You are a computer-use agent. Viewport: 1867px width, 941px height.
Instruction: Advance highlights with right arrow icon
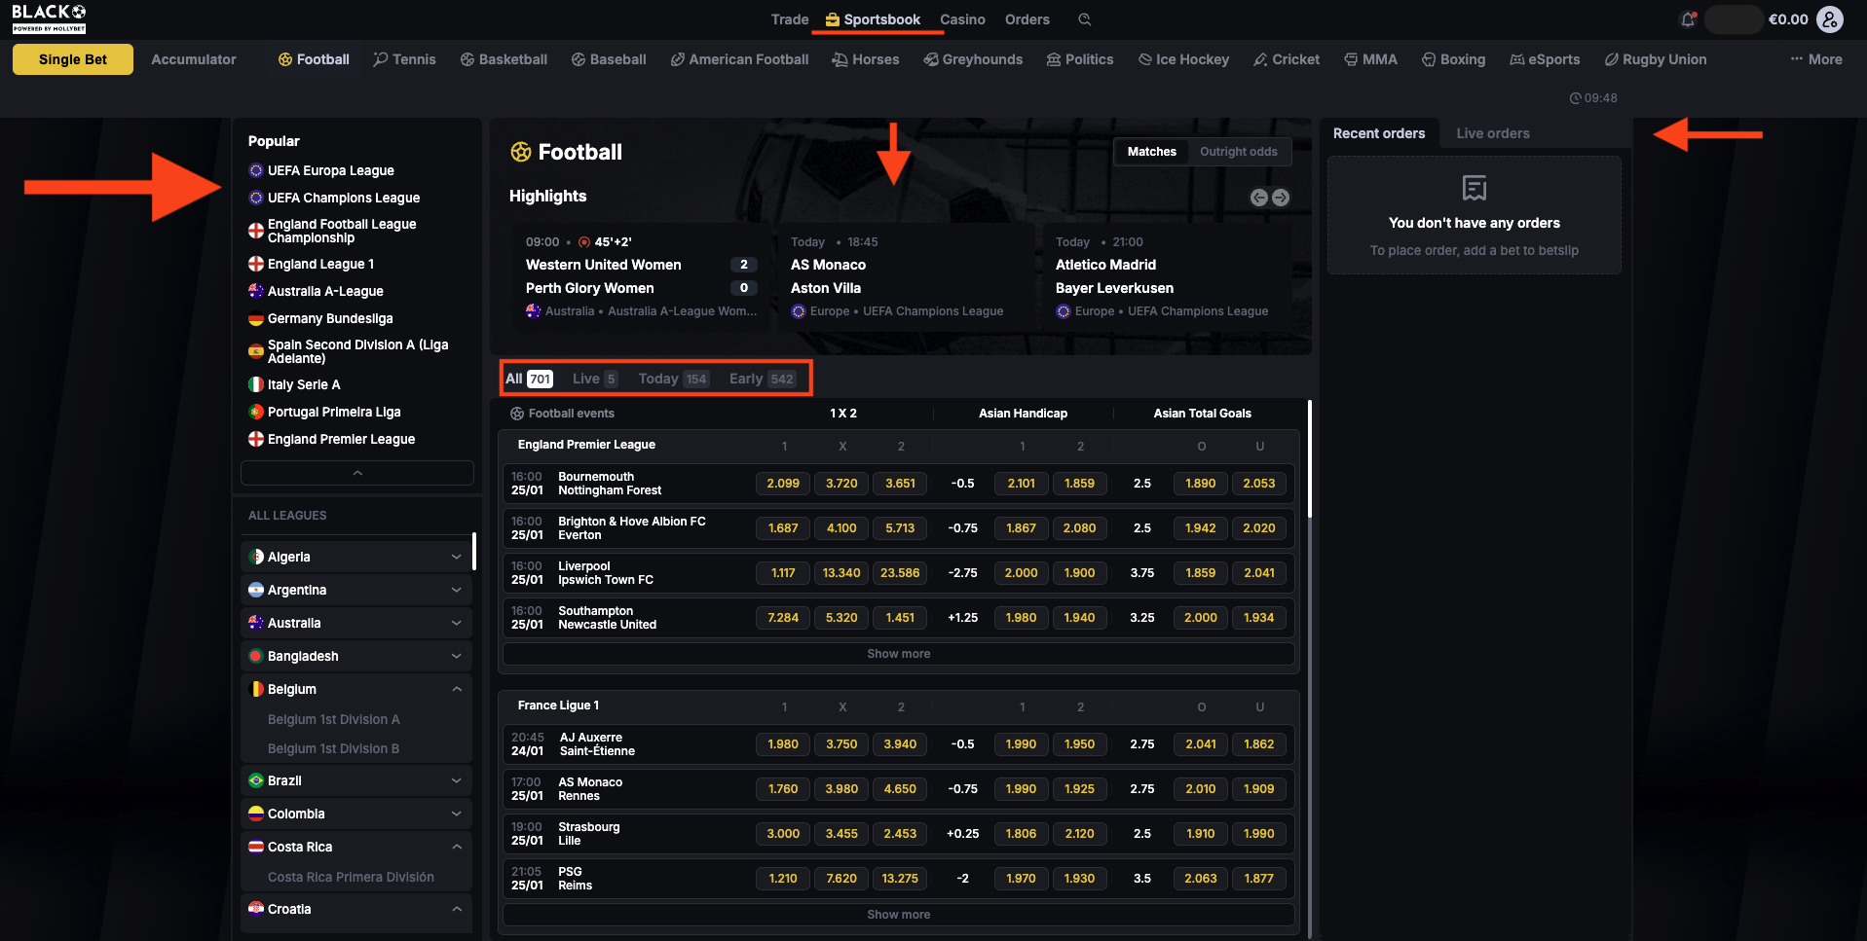pos(1281,198)
